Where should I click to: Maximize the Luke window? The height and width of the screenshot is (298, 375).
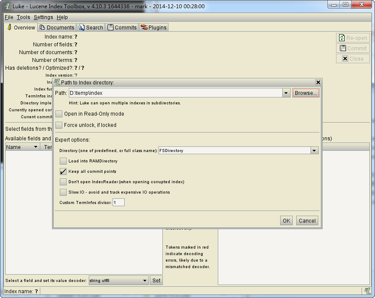(346, 4)
